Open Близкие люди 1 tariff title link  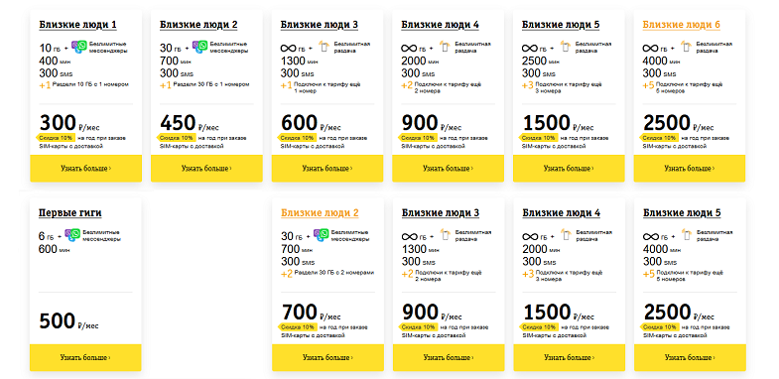coord(77,25)
